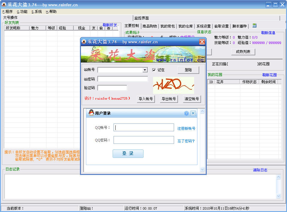Switch to the 脚本播种 tab
This screenshot has height=212, width=287.
pyautogui.click(x=239, y=26)
